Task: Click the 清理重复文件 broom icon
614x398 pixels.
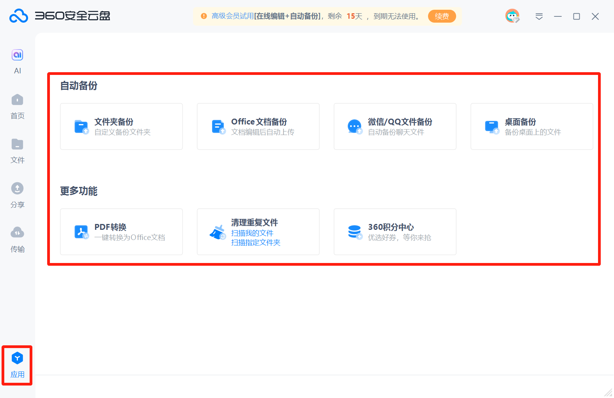Action: click(218, 232)
